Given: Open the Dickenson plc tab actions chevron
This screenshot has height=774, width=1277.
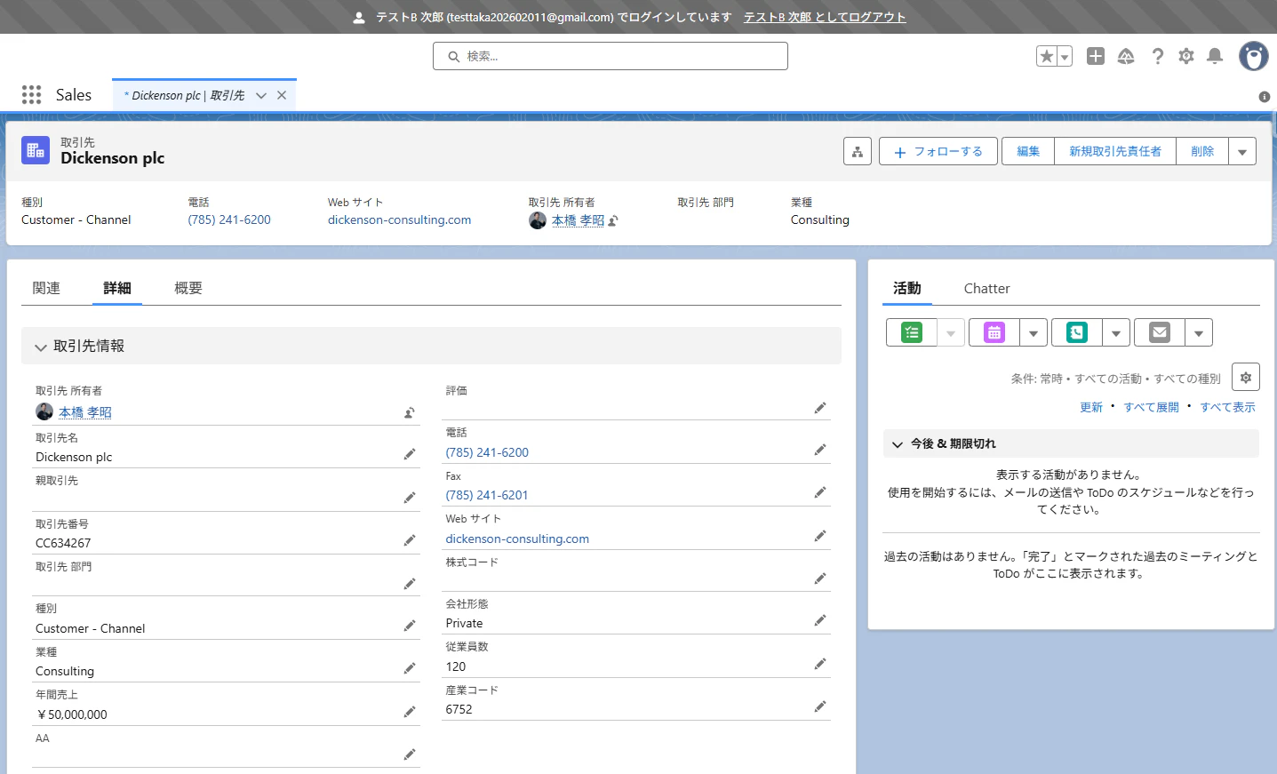Looking at the screenshot, I should coord(261,95).
